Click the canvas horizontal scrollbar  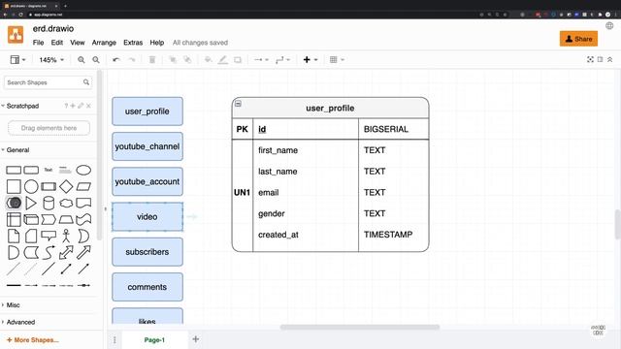click(x=360, y=328)
